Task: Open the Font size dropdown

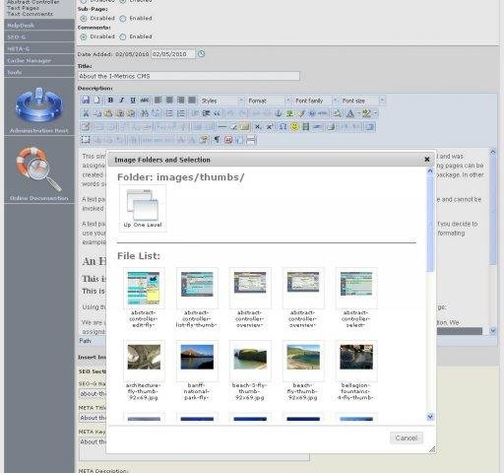Action: click(363, 101)
